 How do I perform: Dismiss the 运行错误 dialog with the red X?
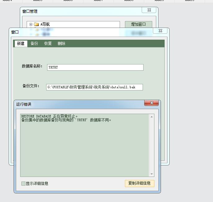click(152, 103)
